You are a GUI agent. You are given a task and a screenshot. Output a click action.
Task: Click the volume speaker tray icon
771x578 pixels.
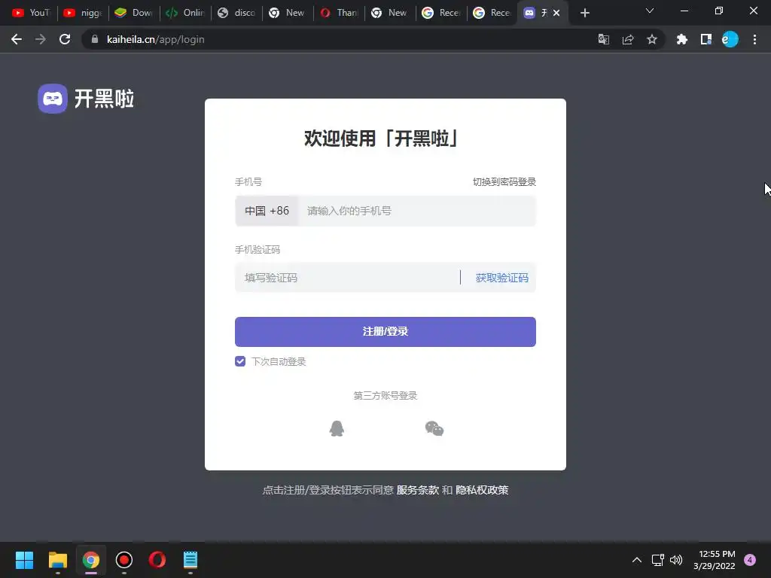[677, 560]
